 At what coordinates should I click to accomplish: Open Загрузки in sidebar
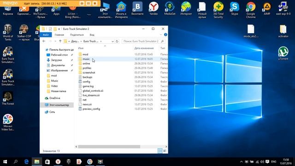pos(56,60)
